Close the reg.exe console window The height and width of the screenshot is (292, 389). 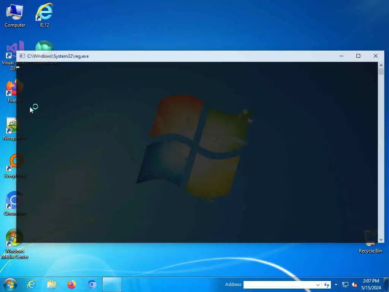[x=376, y=56]
